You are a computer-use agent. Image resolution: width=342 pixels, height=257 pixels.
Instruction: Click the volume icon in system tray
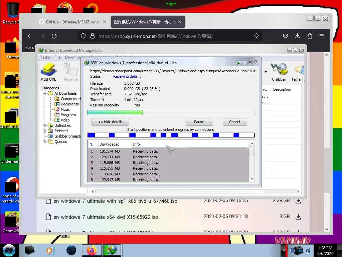pos(308,251)
